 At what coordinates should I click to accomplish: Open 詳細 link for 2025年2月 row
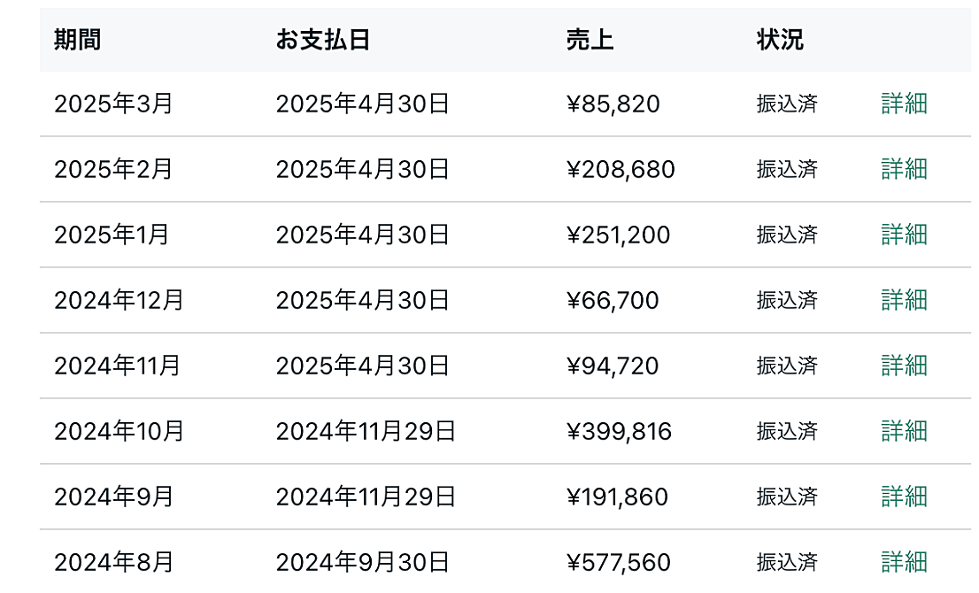pos(904,169)
